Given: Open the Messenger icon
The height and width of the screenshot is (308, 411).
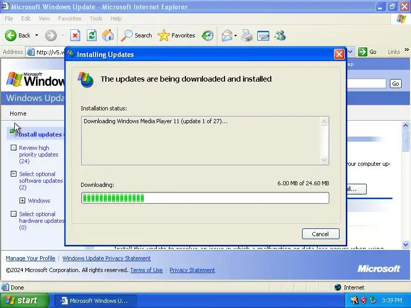Looking at the screenshot, I should [280, 35].
